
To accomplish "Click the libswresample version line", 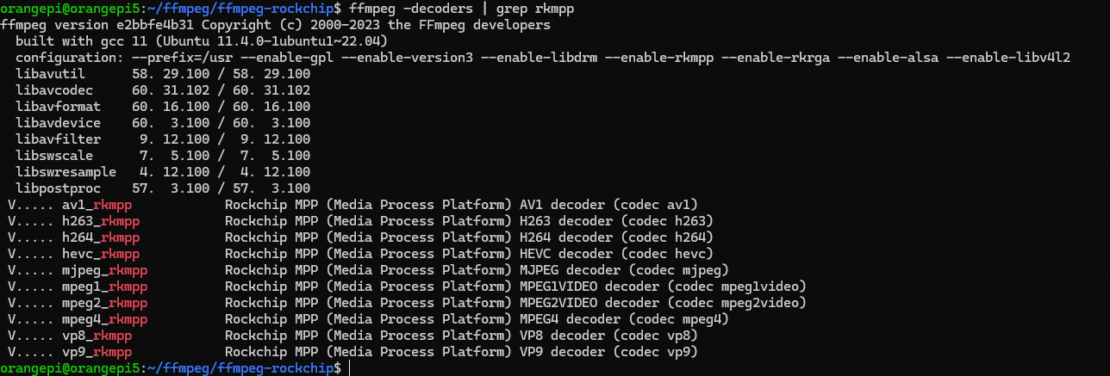I will pyautogui.click(x=163, y=172).
